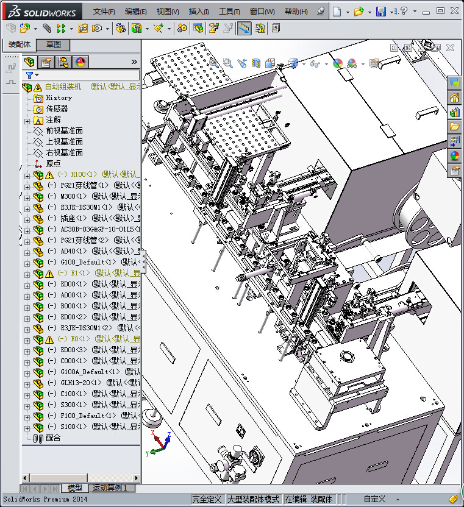Viewport: 464px width, 507px height.
Task: Open the View Palette task pane
Action: (455, 141)
